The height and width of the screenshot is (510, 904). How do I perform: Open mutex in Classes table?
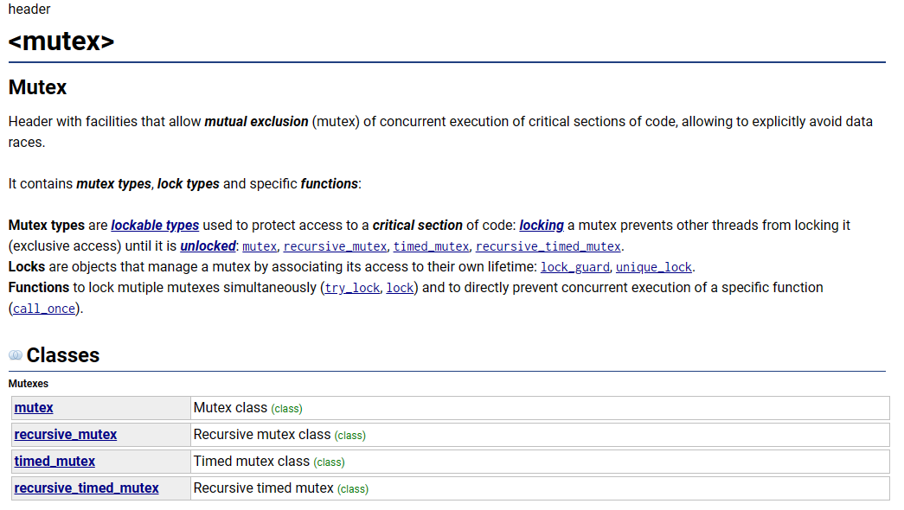pos(34,408)
